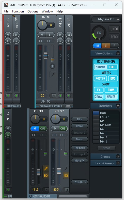
Task: Click the pan knob on Software Playback AN 1/2
Action: [x=42, y=25]
